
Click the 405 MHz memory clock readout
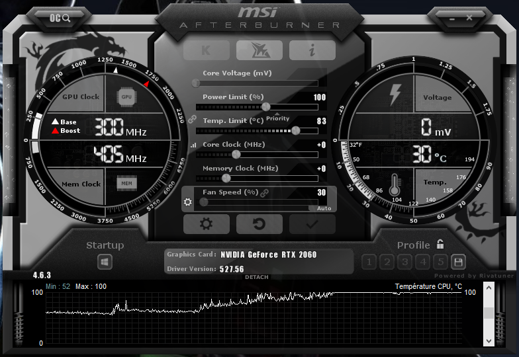coord(120,155)
